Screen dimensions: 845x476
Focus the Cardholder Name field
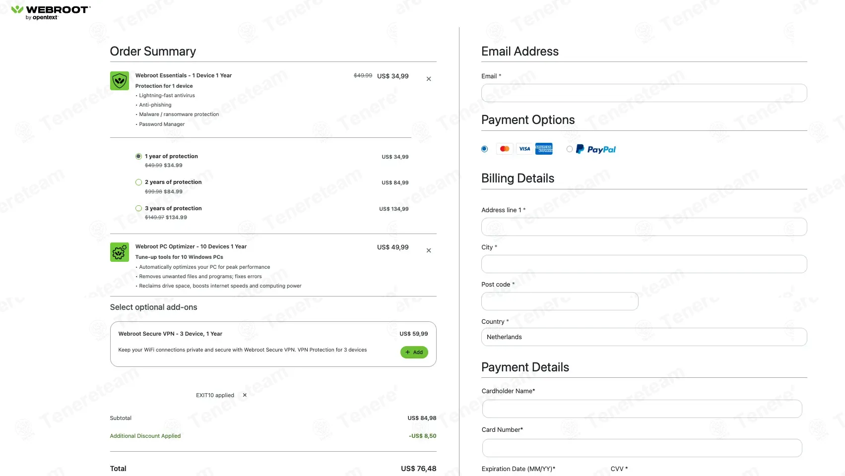[x=642, y=409]
